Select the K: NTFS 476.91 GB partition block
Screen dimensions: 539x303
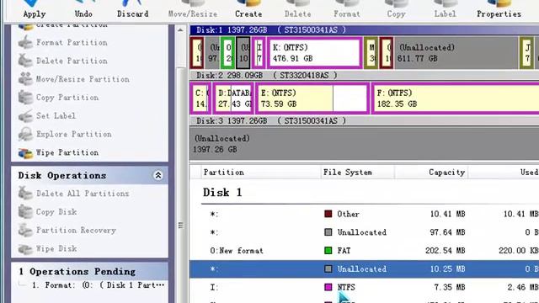[x=314, y=52]
